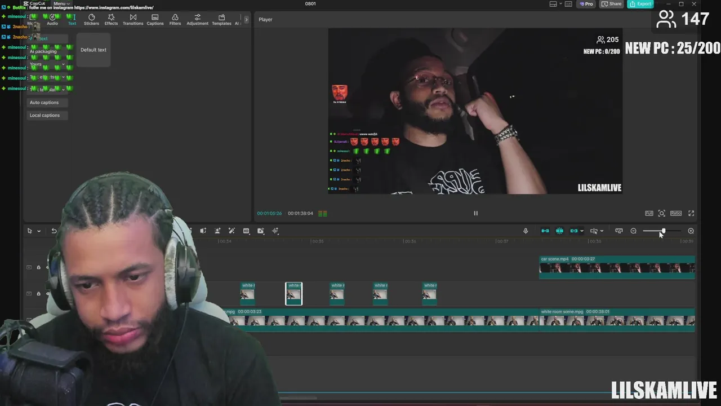
Task: Click the mirror flip timeline icon
Action: (203, 231)
